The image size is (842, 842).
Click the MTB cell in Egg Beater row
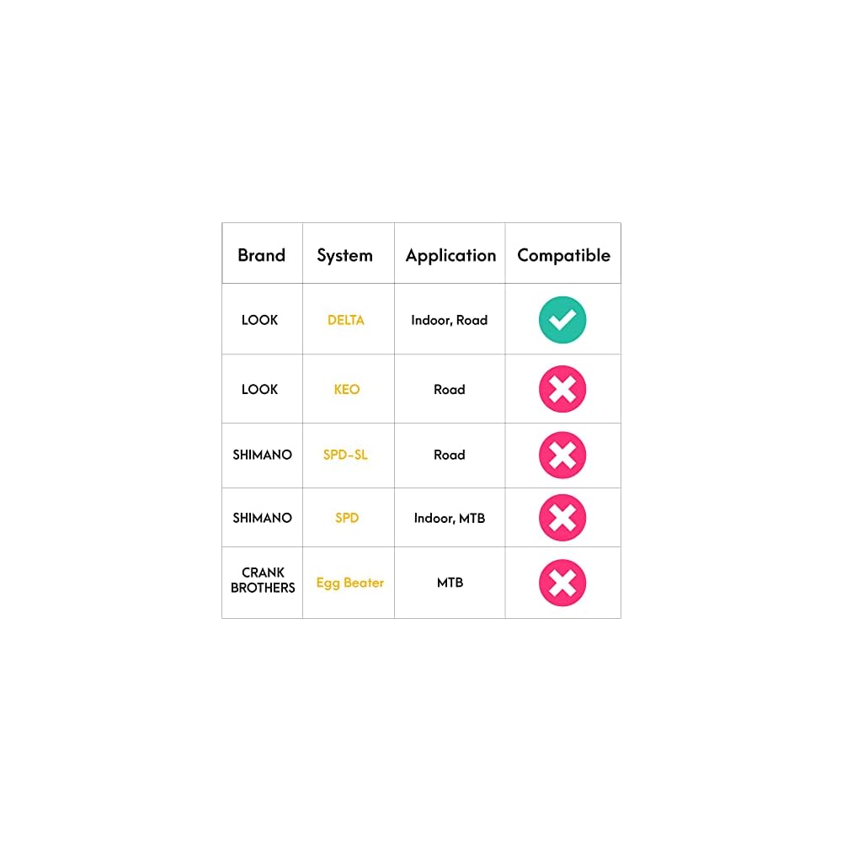[x=450, y=583]
